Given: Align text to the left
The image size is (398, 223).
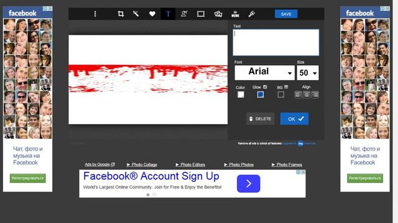Looking at the screenshot, I should [x=298, y=95].
